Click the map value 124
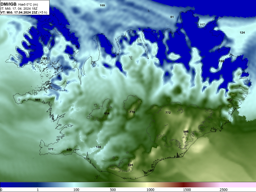The image size is (256, 192). click(242, 33)
